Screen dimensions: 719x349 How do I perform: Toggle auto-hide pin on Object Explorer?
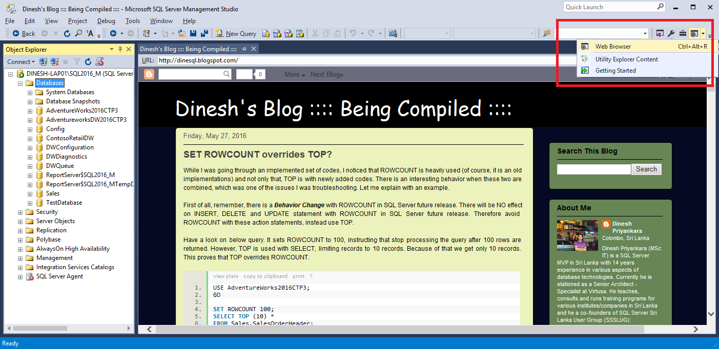coord(120,49)
